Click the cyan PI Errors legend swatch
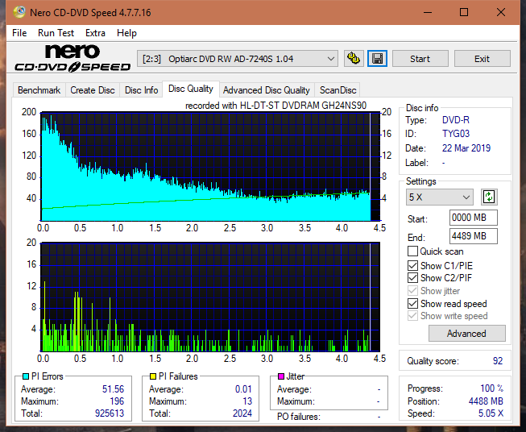Screen dimensions: 526x432 point(26,376)
